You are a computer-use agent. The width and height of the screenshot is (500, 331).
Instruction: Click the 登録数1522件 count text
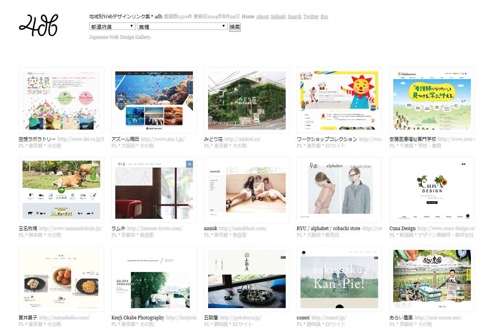coord(178,17)
